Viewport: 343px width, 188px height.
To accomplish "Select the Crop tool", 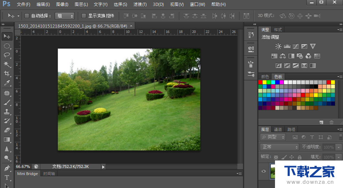I will [7, 73].
